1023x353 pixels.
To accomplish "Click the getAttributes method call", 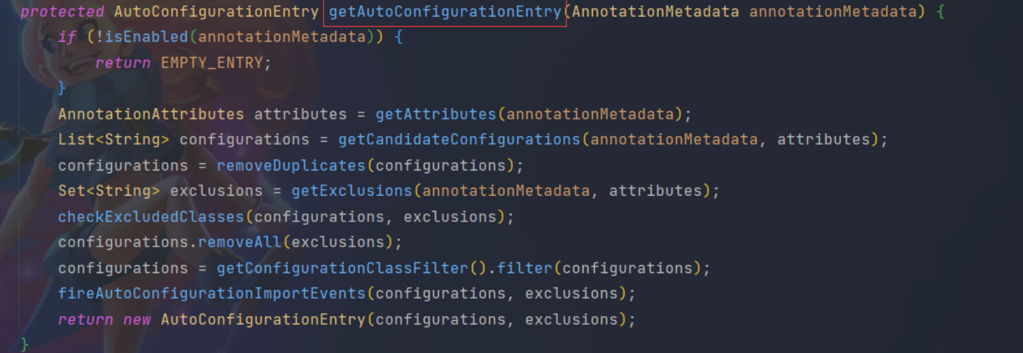I will pyautogui.click(x=436, y=114).
